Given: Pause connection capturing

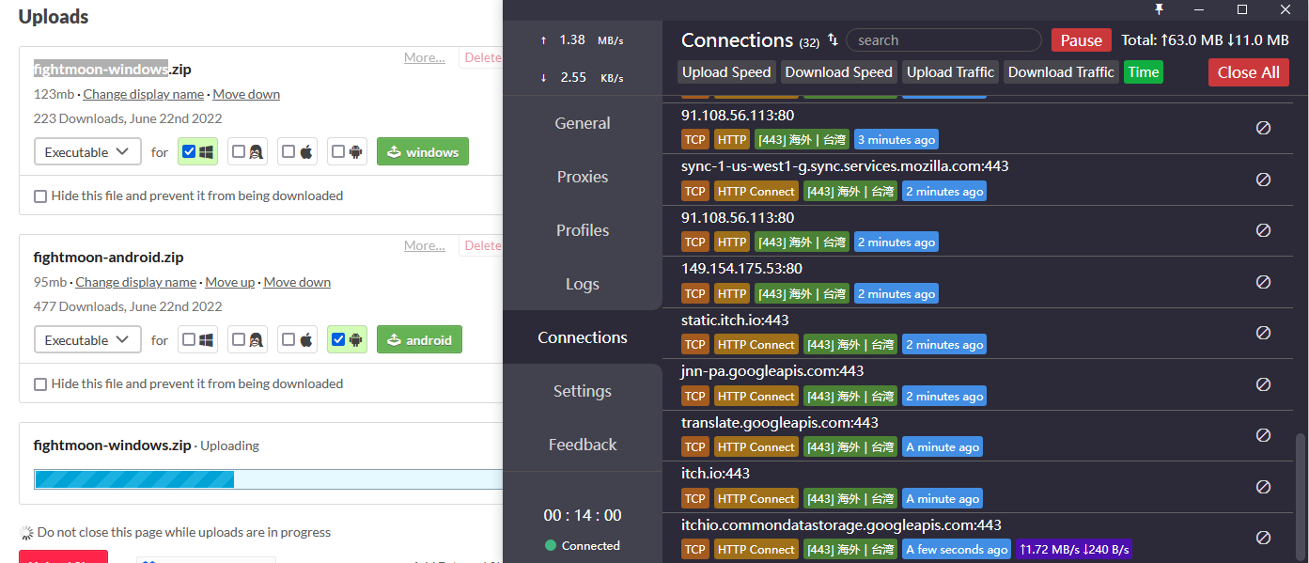Looking at the screenshot, I should click(x=1081, y=39).
